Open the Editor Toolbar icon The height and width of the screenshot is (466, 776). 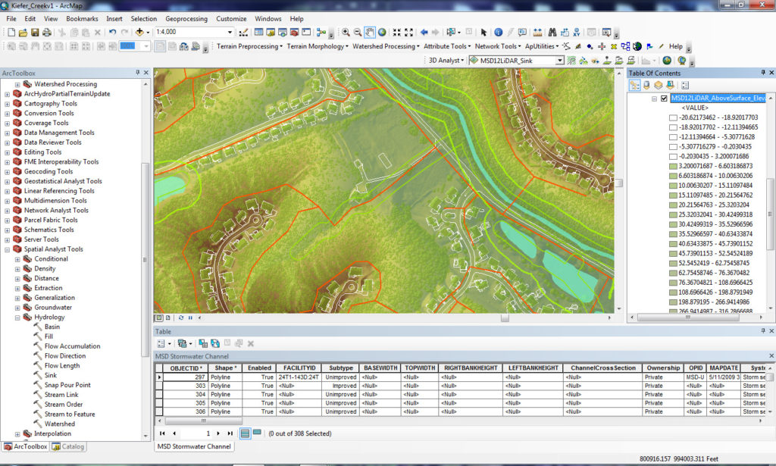click(x=243, y=32)
